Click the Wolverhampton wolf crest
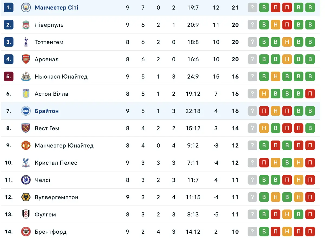325x238 pixels. [26, 197]
